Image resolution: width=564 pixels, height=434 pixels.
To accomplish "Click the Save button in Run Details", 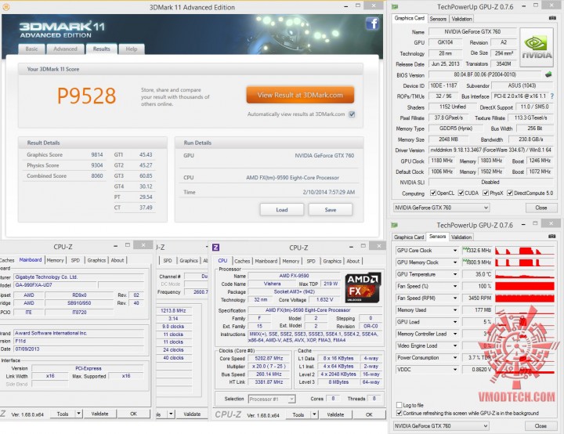I will click(x=331, y=210).
